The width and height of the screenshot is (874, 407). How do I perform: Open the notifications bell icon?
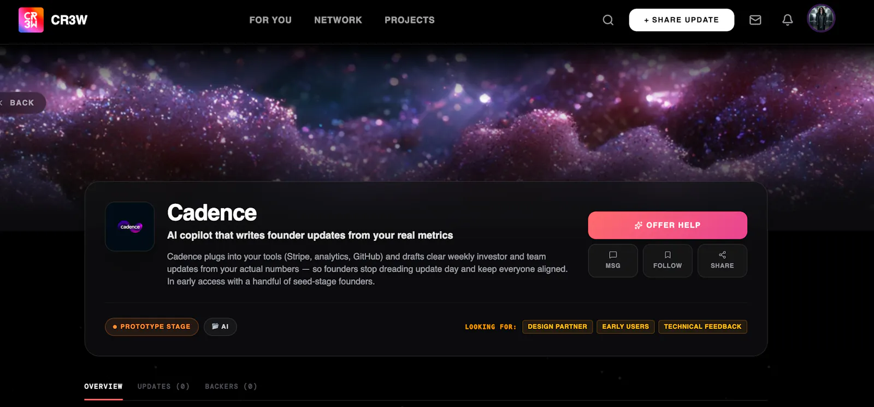tap(788, 20)
